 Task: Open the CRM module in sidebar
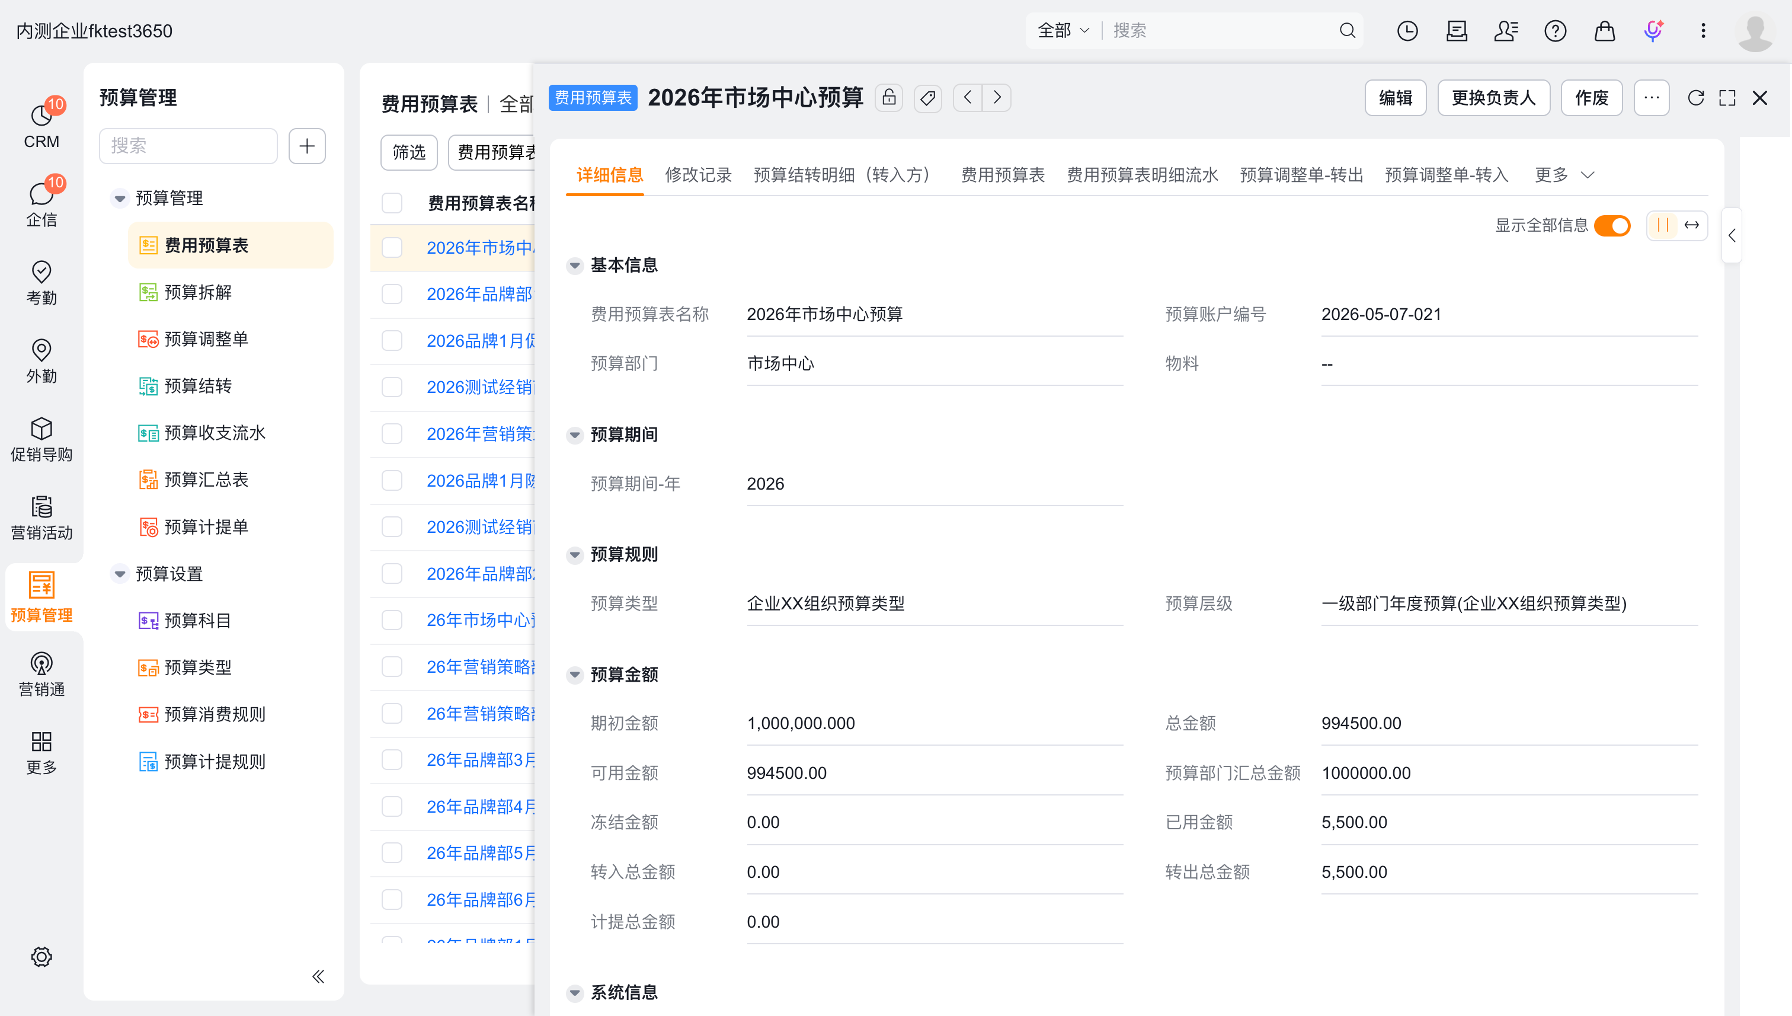tap(41, 126)
